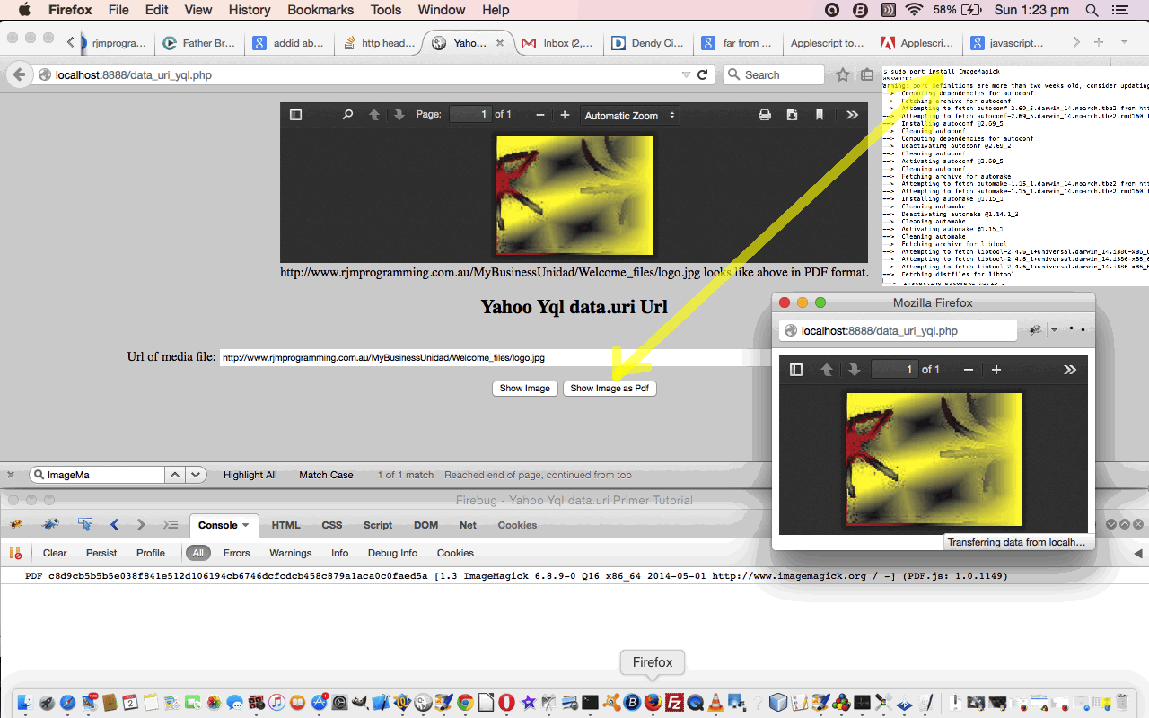Viewport: 1149px width, 718px height.
Task: Click the FileZilla icon in the dock
Action: point(674,702)
